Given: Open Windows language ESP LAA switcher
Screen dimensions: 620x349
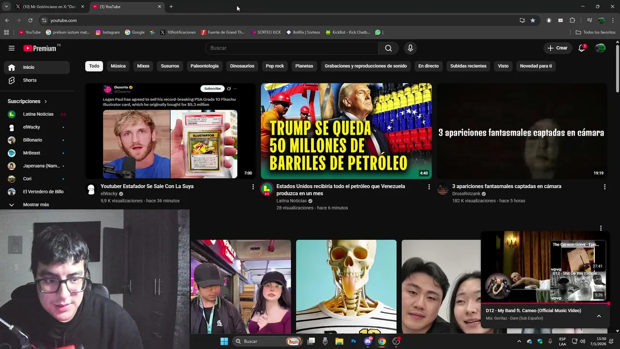Looking at the screenshot, I should point(562,341).
